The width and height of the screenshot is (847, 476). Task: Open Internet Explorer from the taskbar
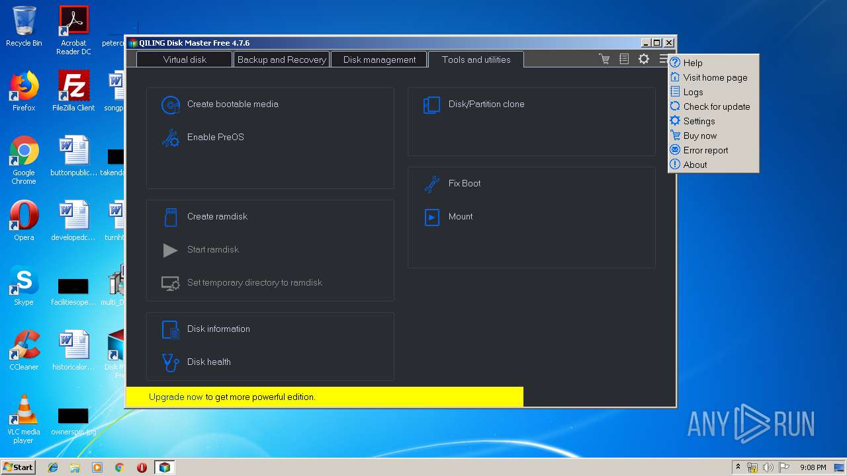point(53,467)
